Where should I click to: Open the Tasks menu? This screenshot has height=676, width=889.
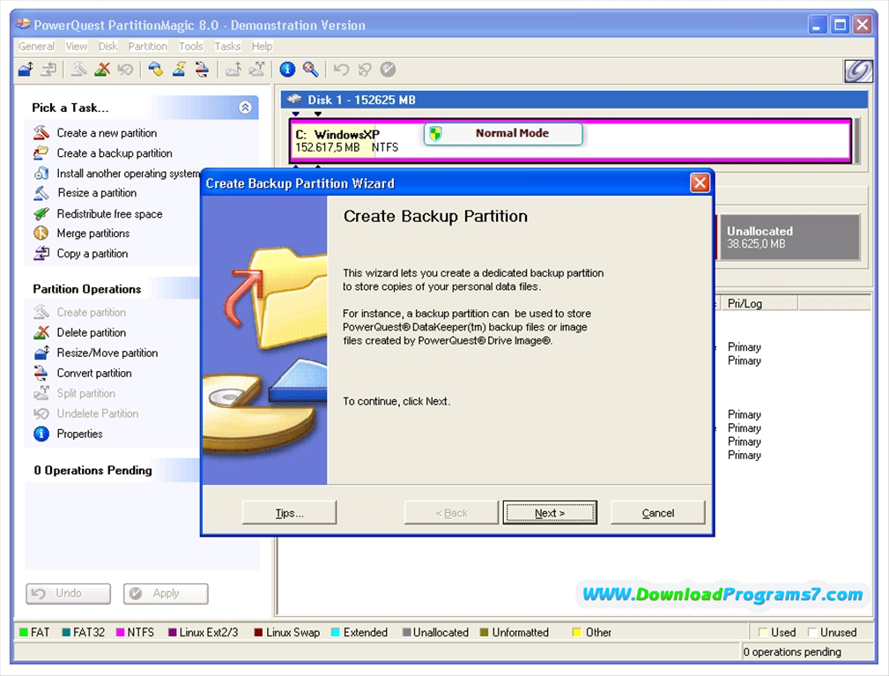(x=227, y=46)
